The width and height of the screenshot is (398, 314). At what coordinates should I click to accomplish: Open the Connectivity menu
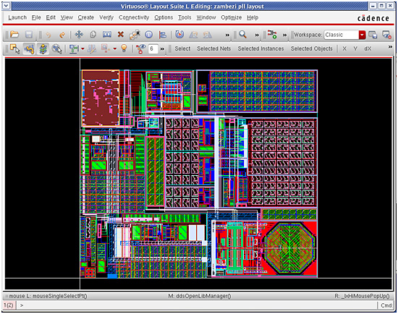click(x=134, y=17)
